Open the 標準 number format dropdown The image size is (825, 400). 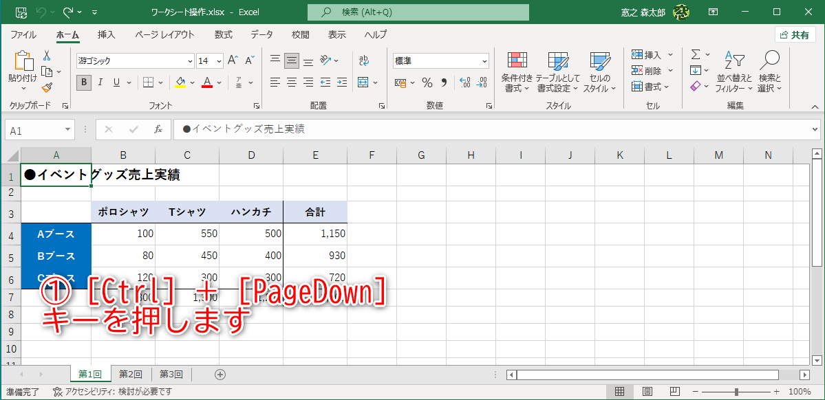(x=486, y=60)
